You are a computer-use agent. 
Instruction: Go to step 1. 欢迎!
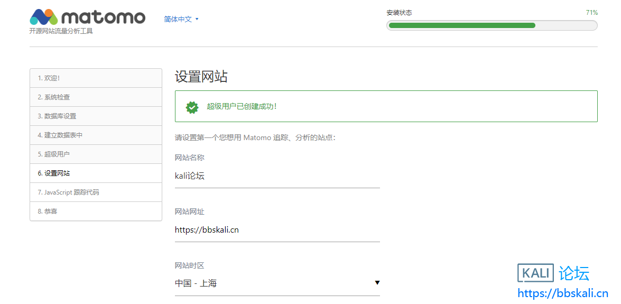[96, 78]
